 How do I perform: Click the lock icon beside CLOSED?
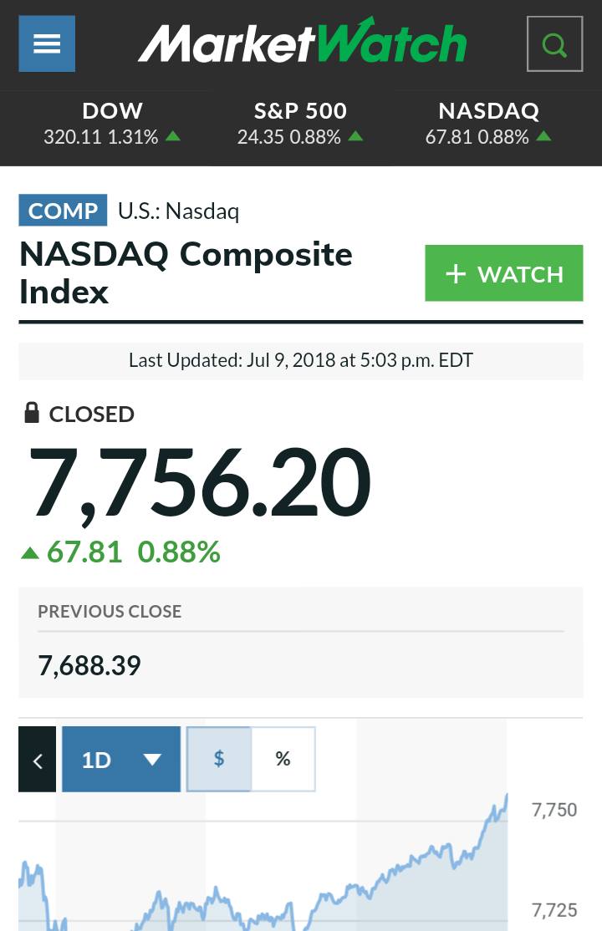32,413
